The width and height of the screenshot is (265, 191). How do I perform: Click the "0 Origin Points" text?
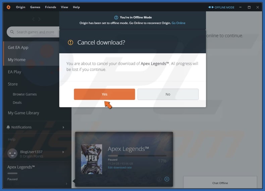[x=32, y=156]
